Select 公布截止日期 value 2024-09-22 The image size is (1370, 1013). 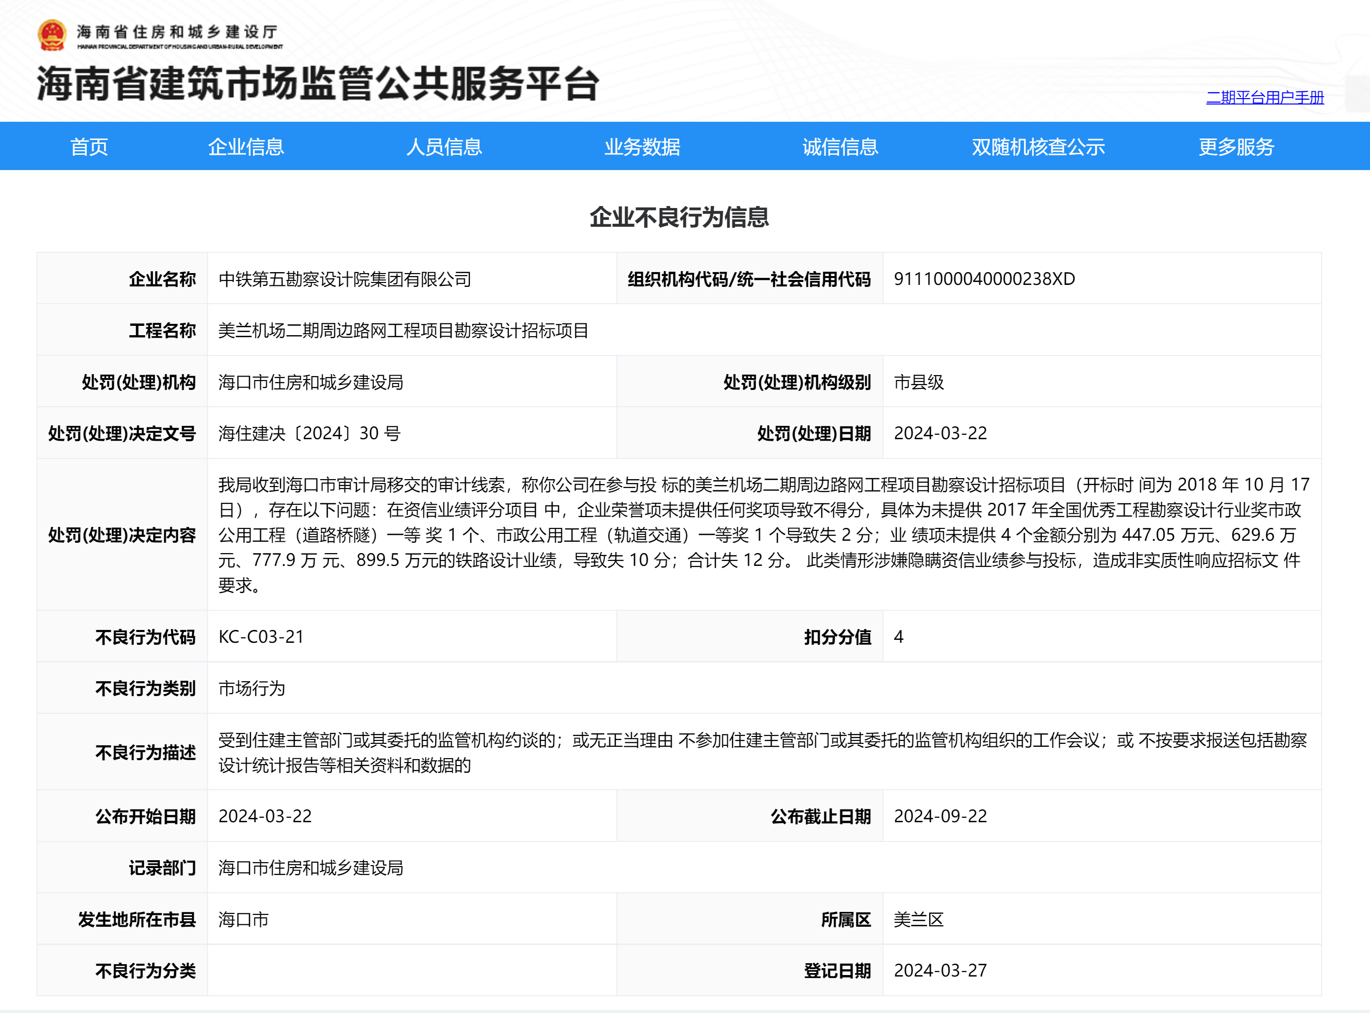[x=941, y=816]
